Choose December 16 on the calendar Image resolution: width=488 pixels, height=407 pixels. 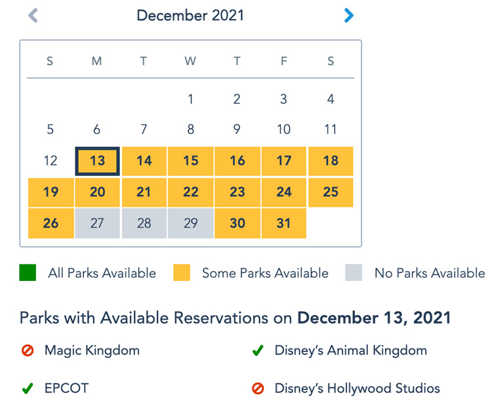tap(237, 161)
